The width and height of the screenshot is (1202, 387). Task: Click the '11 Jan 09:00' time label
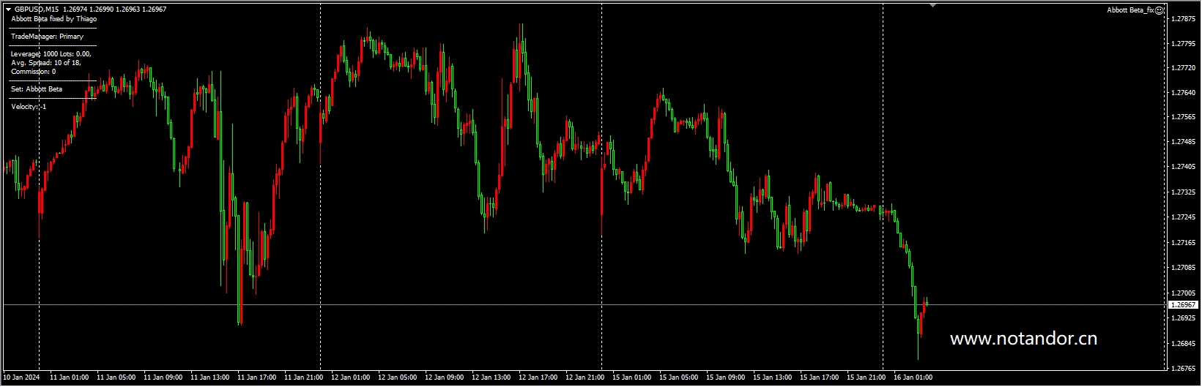163,377
